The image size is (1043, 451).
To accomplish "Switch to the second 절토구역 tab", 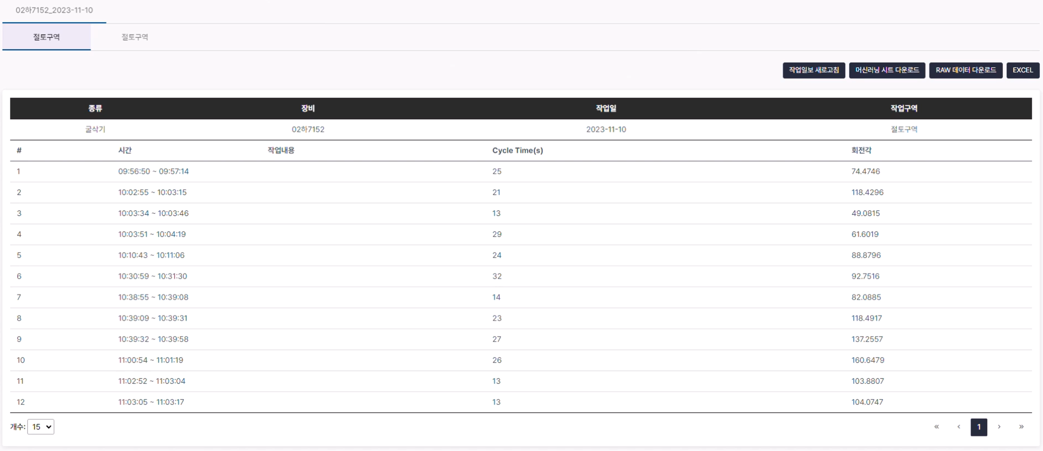I will 135,37.
